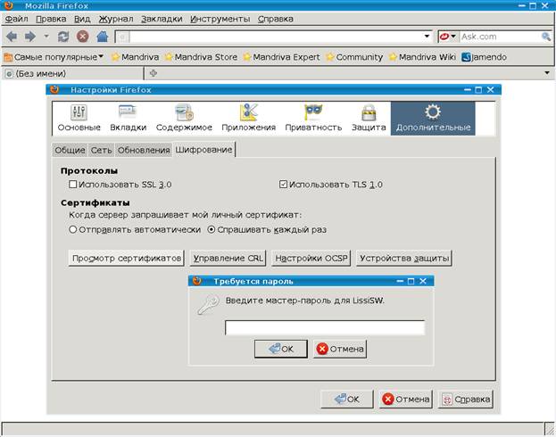Open the Закладки menu

click(x=160, y=18)
